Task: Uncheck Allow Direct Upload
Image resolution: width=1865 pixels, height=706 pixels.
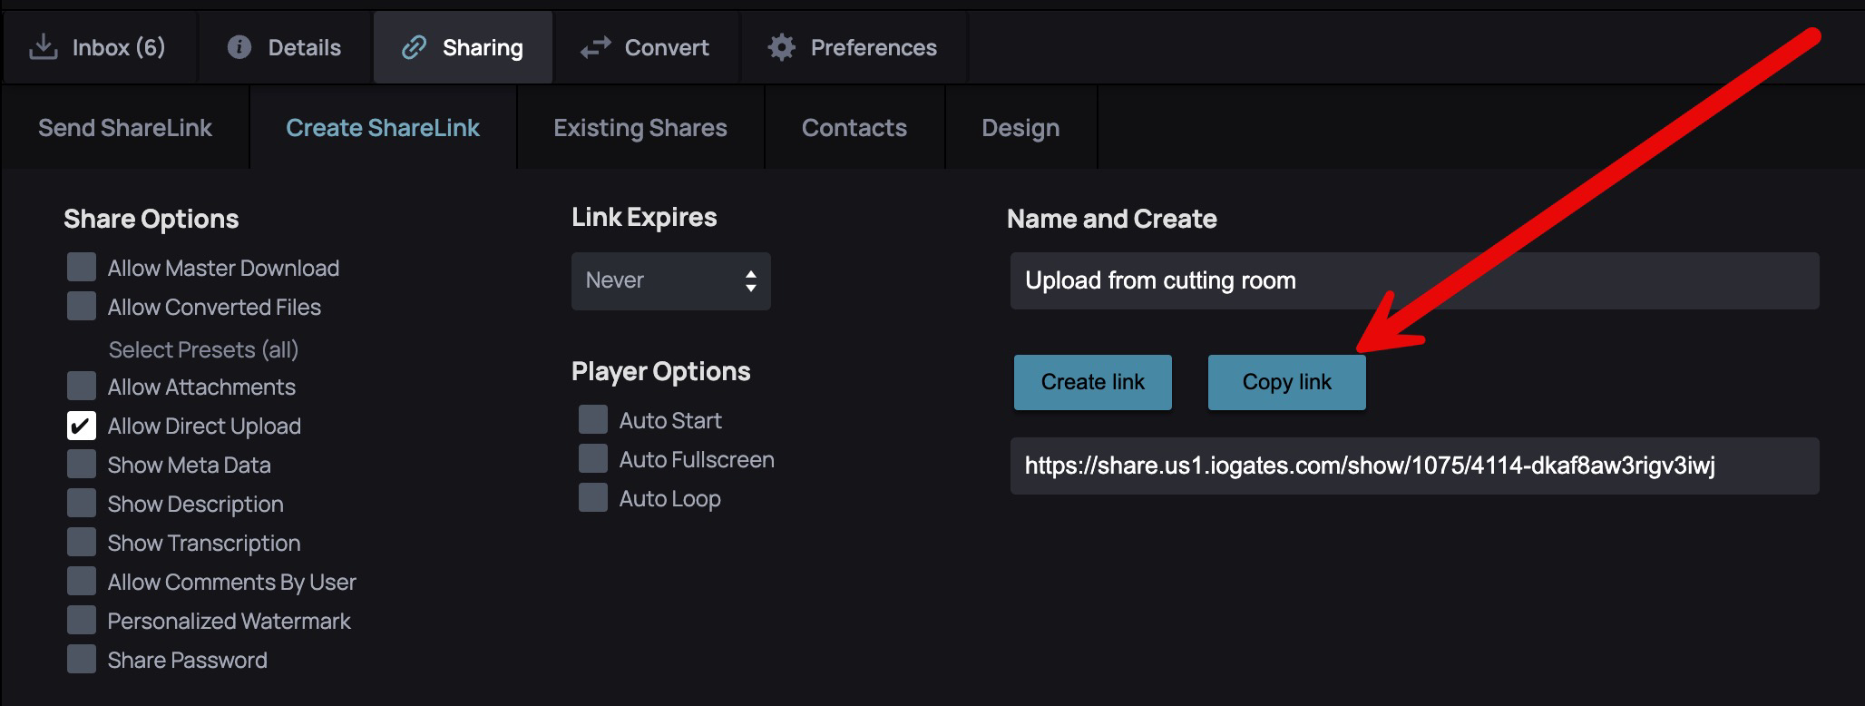Action: 82,426
